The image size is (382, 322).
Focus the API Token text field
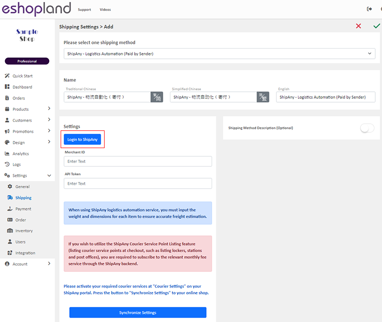pos(138,183)
